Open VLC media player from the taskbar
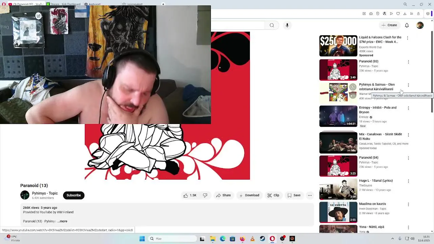 click(x=252, y=239)
